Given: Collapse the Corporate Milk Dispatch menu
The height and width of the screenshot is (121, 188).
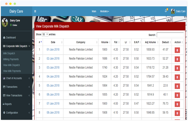Looking at the screenshot, I should [x=17, y=46].
